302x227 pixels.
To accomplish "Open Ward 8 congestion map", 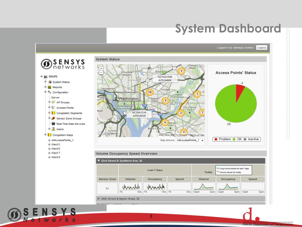I will (56, 157).
